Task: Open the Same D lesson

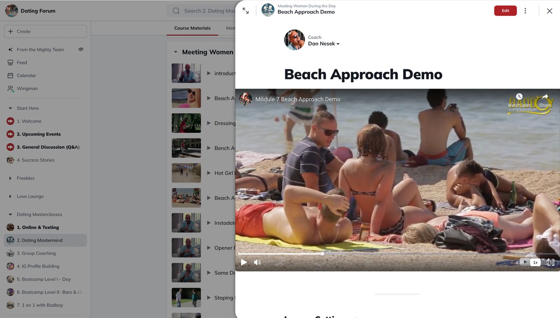Action: click(225, 273)
